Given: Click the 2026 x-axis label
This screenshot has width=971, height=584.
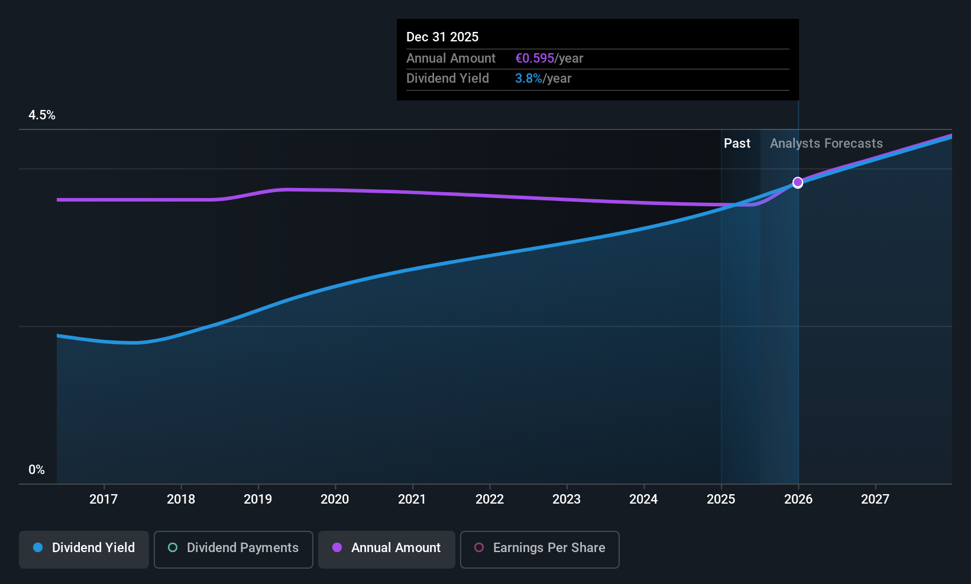Looking at the screenshot, I should [798, 499].
